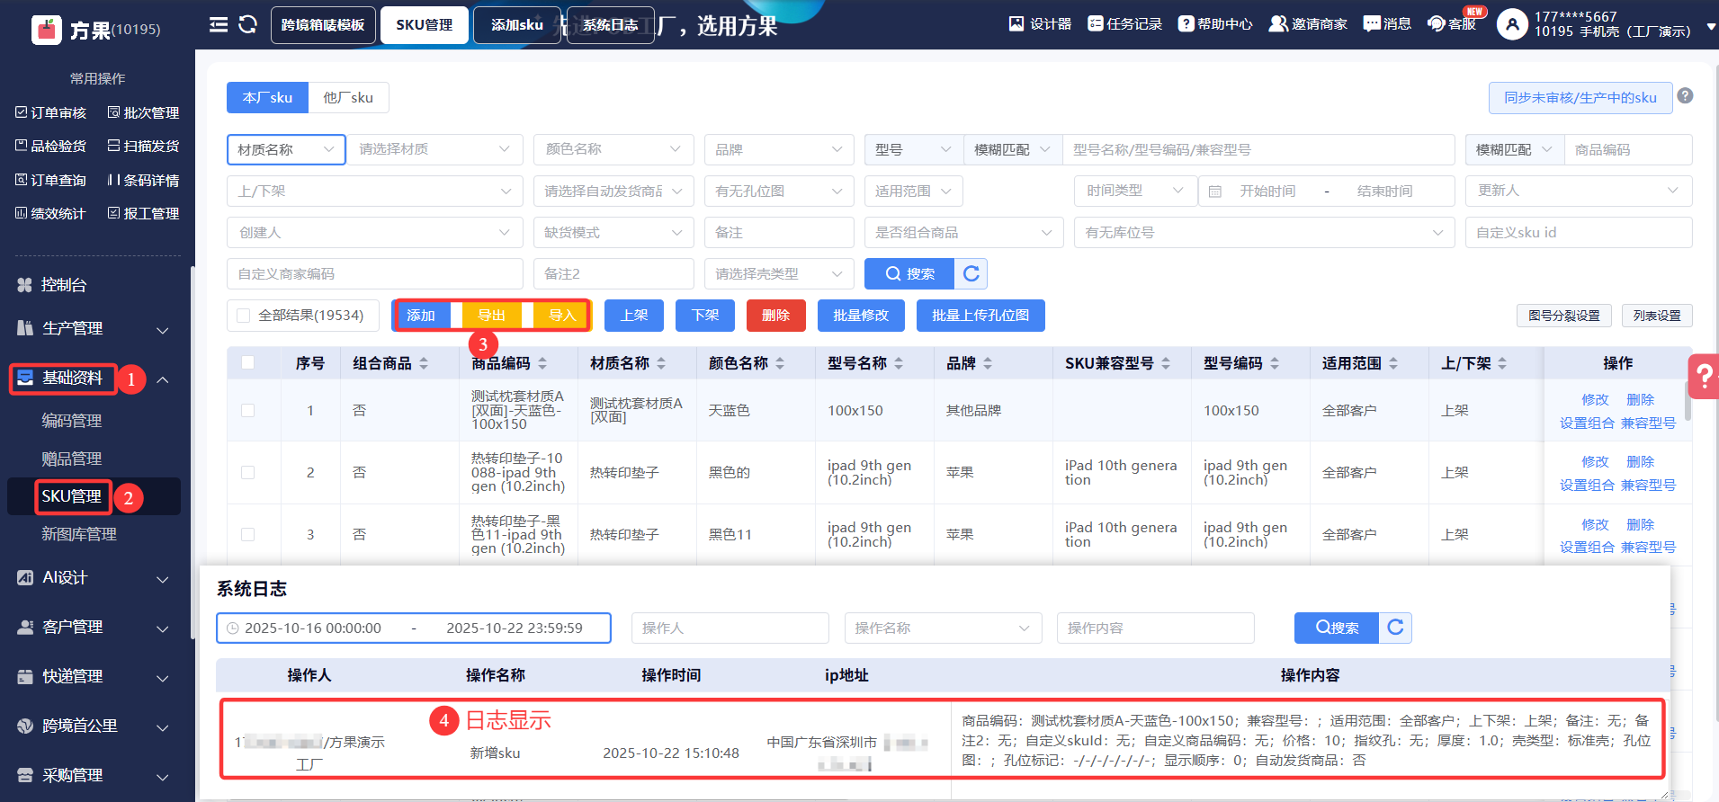This screenshot has height=802, width=1719.
Task: Click the help question mark beside sync button
Action: [x=1686, y=96]
